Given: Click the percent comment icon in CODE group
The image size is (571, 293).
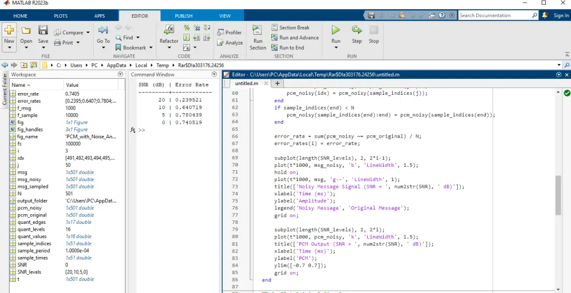Looking at the screenshot, I should point(187,27).
